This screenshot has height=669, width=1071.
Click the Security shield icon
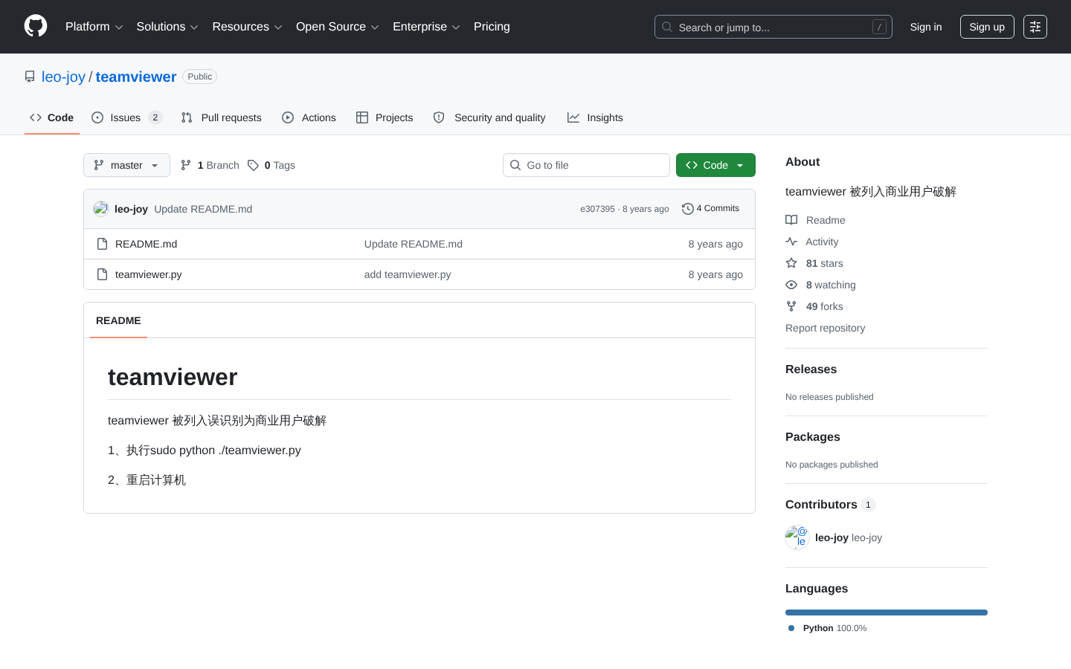439,117
